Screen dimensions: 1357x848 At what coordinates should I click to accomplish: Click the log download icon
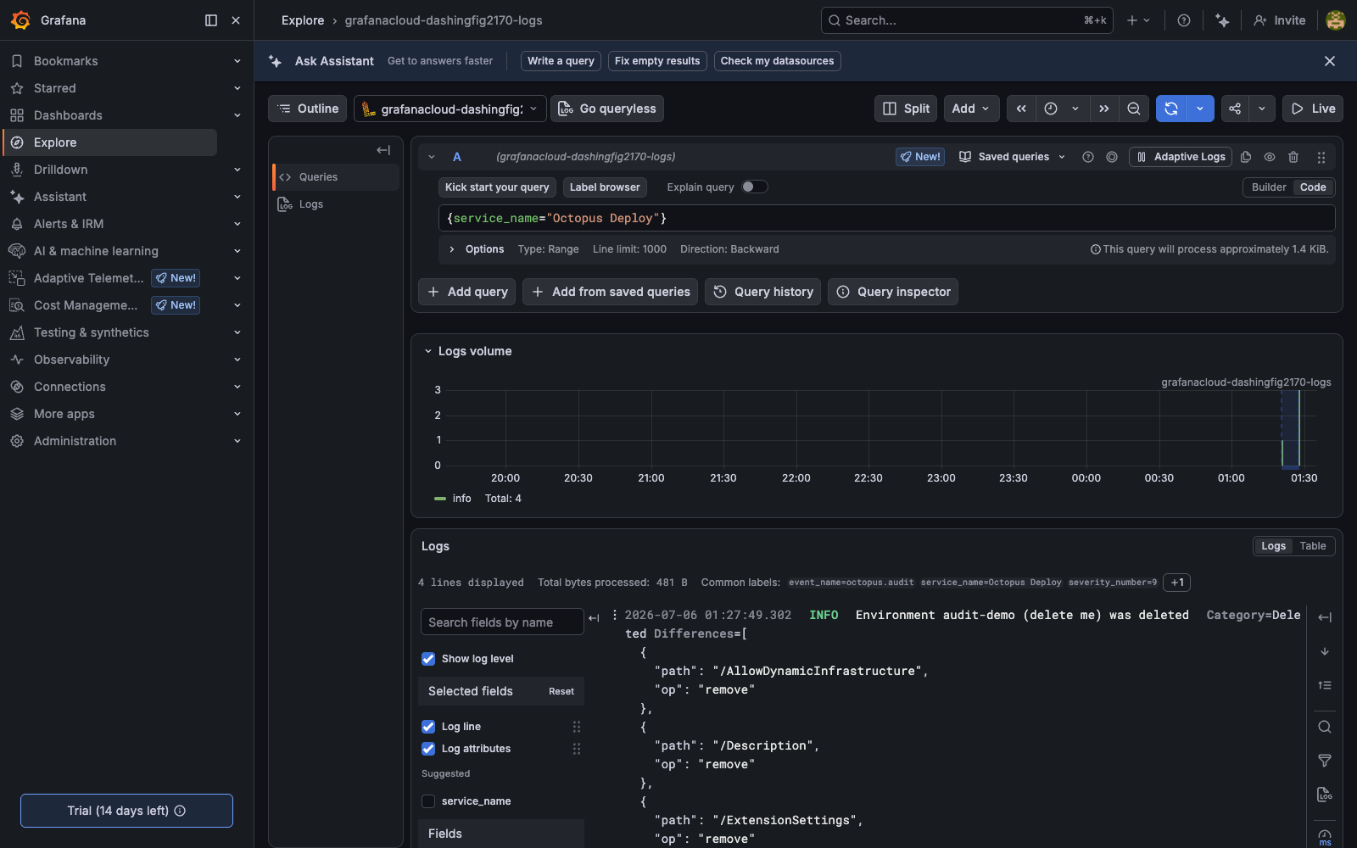point(1325,795)
